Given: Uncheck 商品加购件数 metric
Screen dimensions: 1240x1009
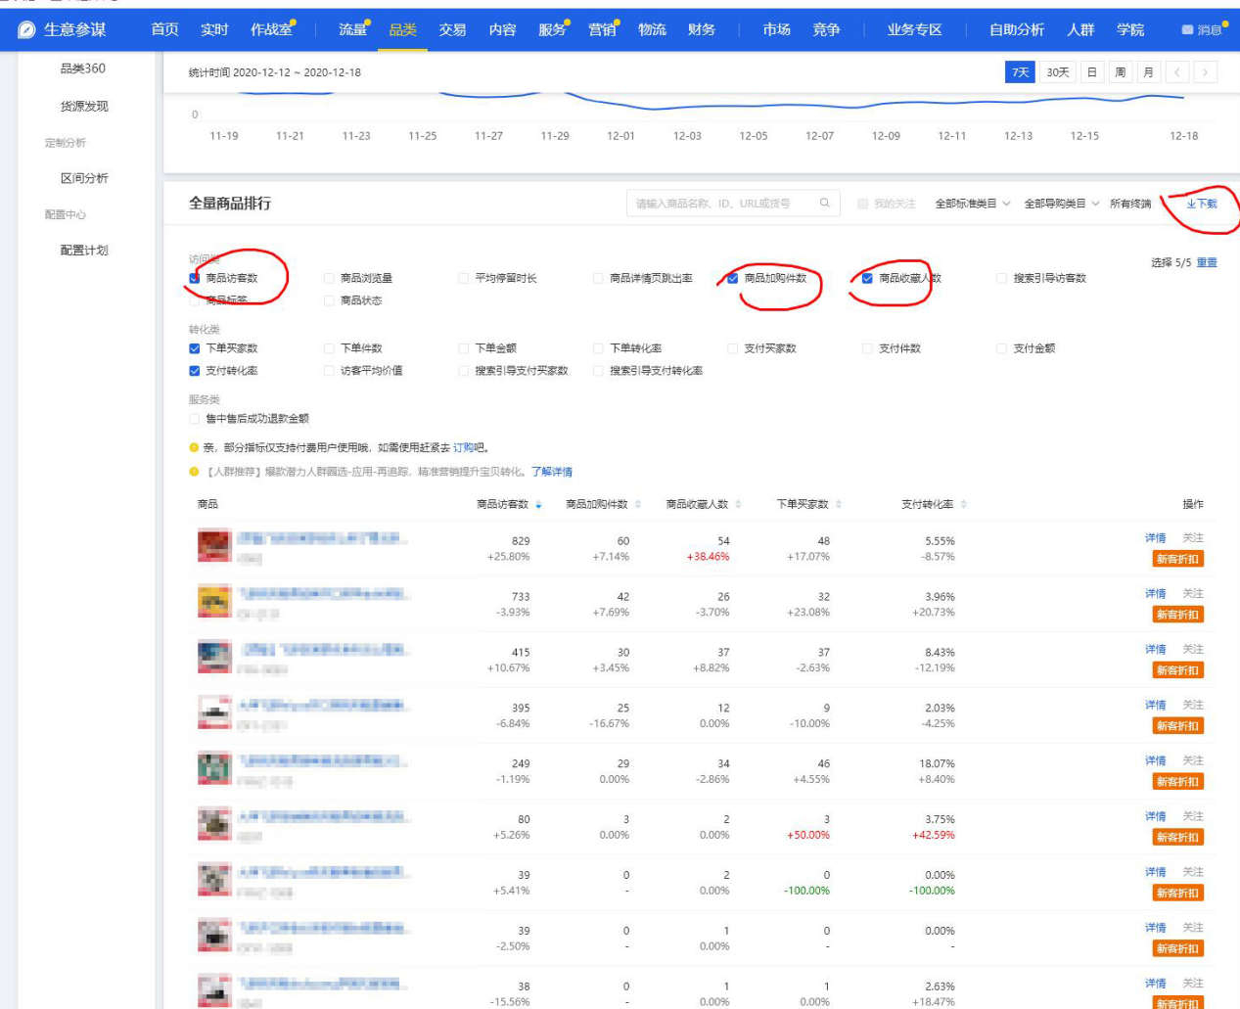Looking at the screenshot, I should 733,279.
